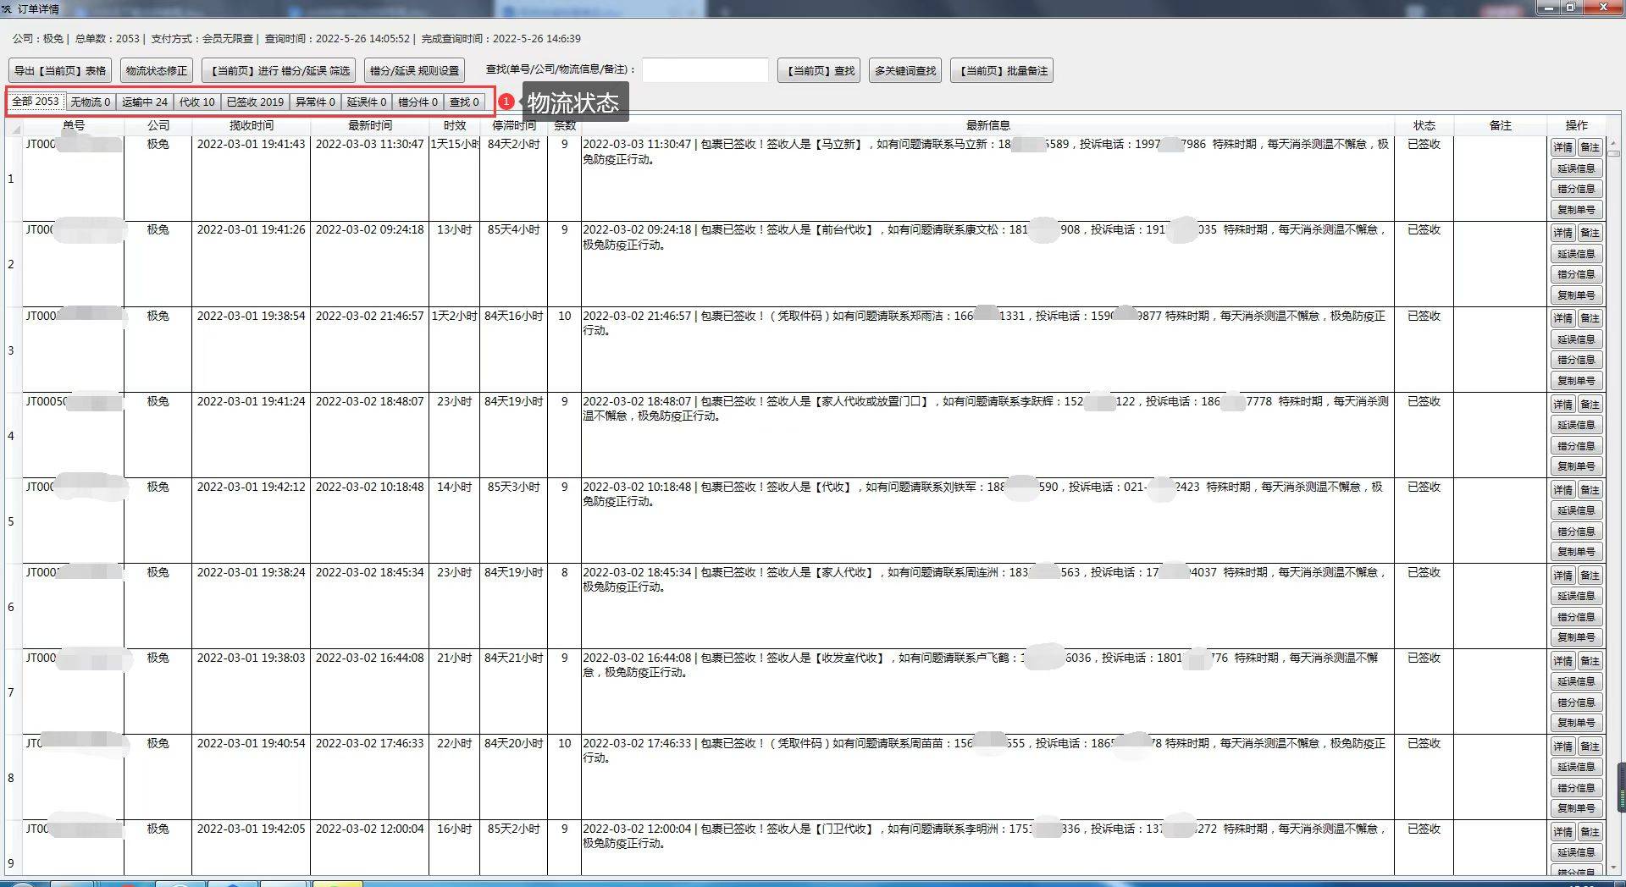Click 备注 button in row 5

pos(1590,490)
